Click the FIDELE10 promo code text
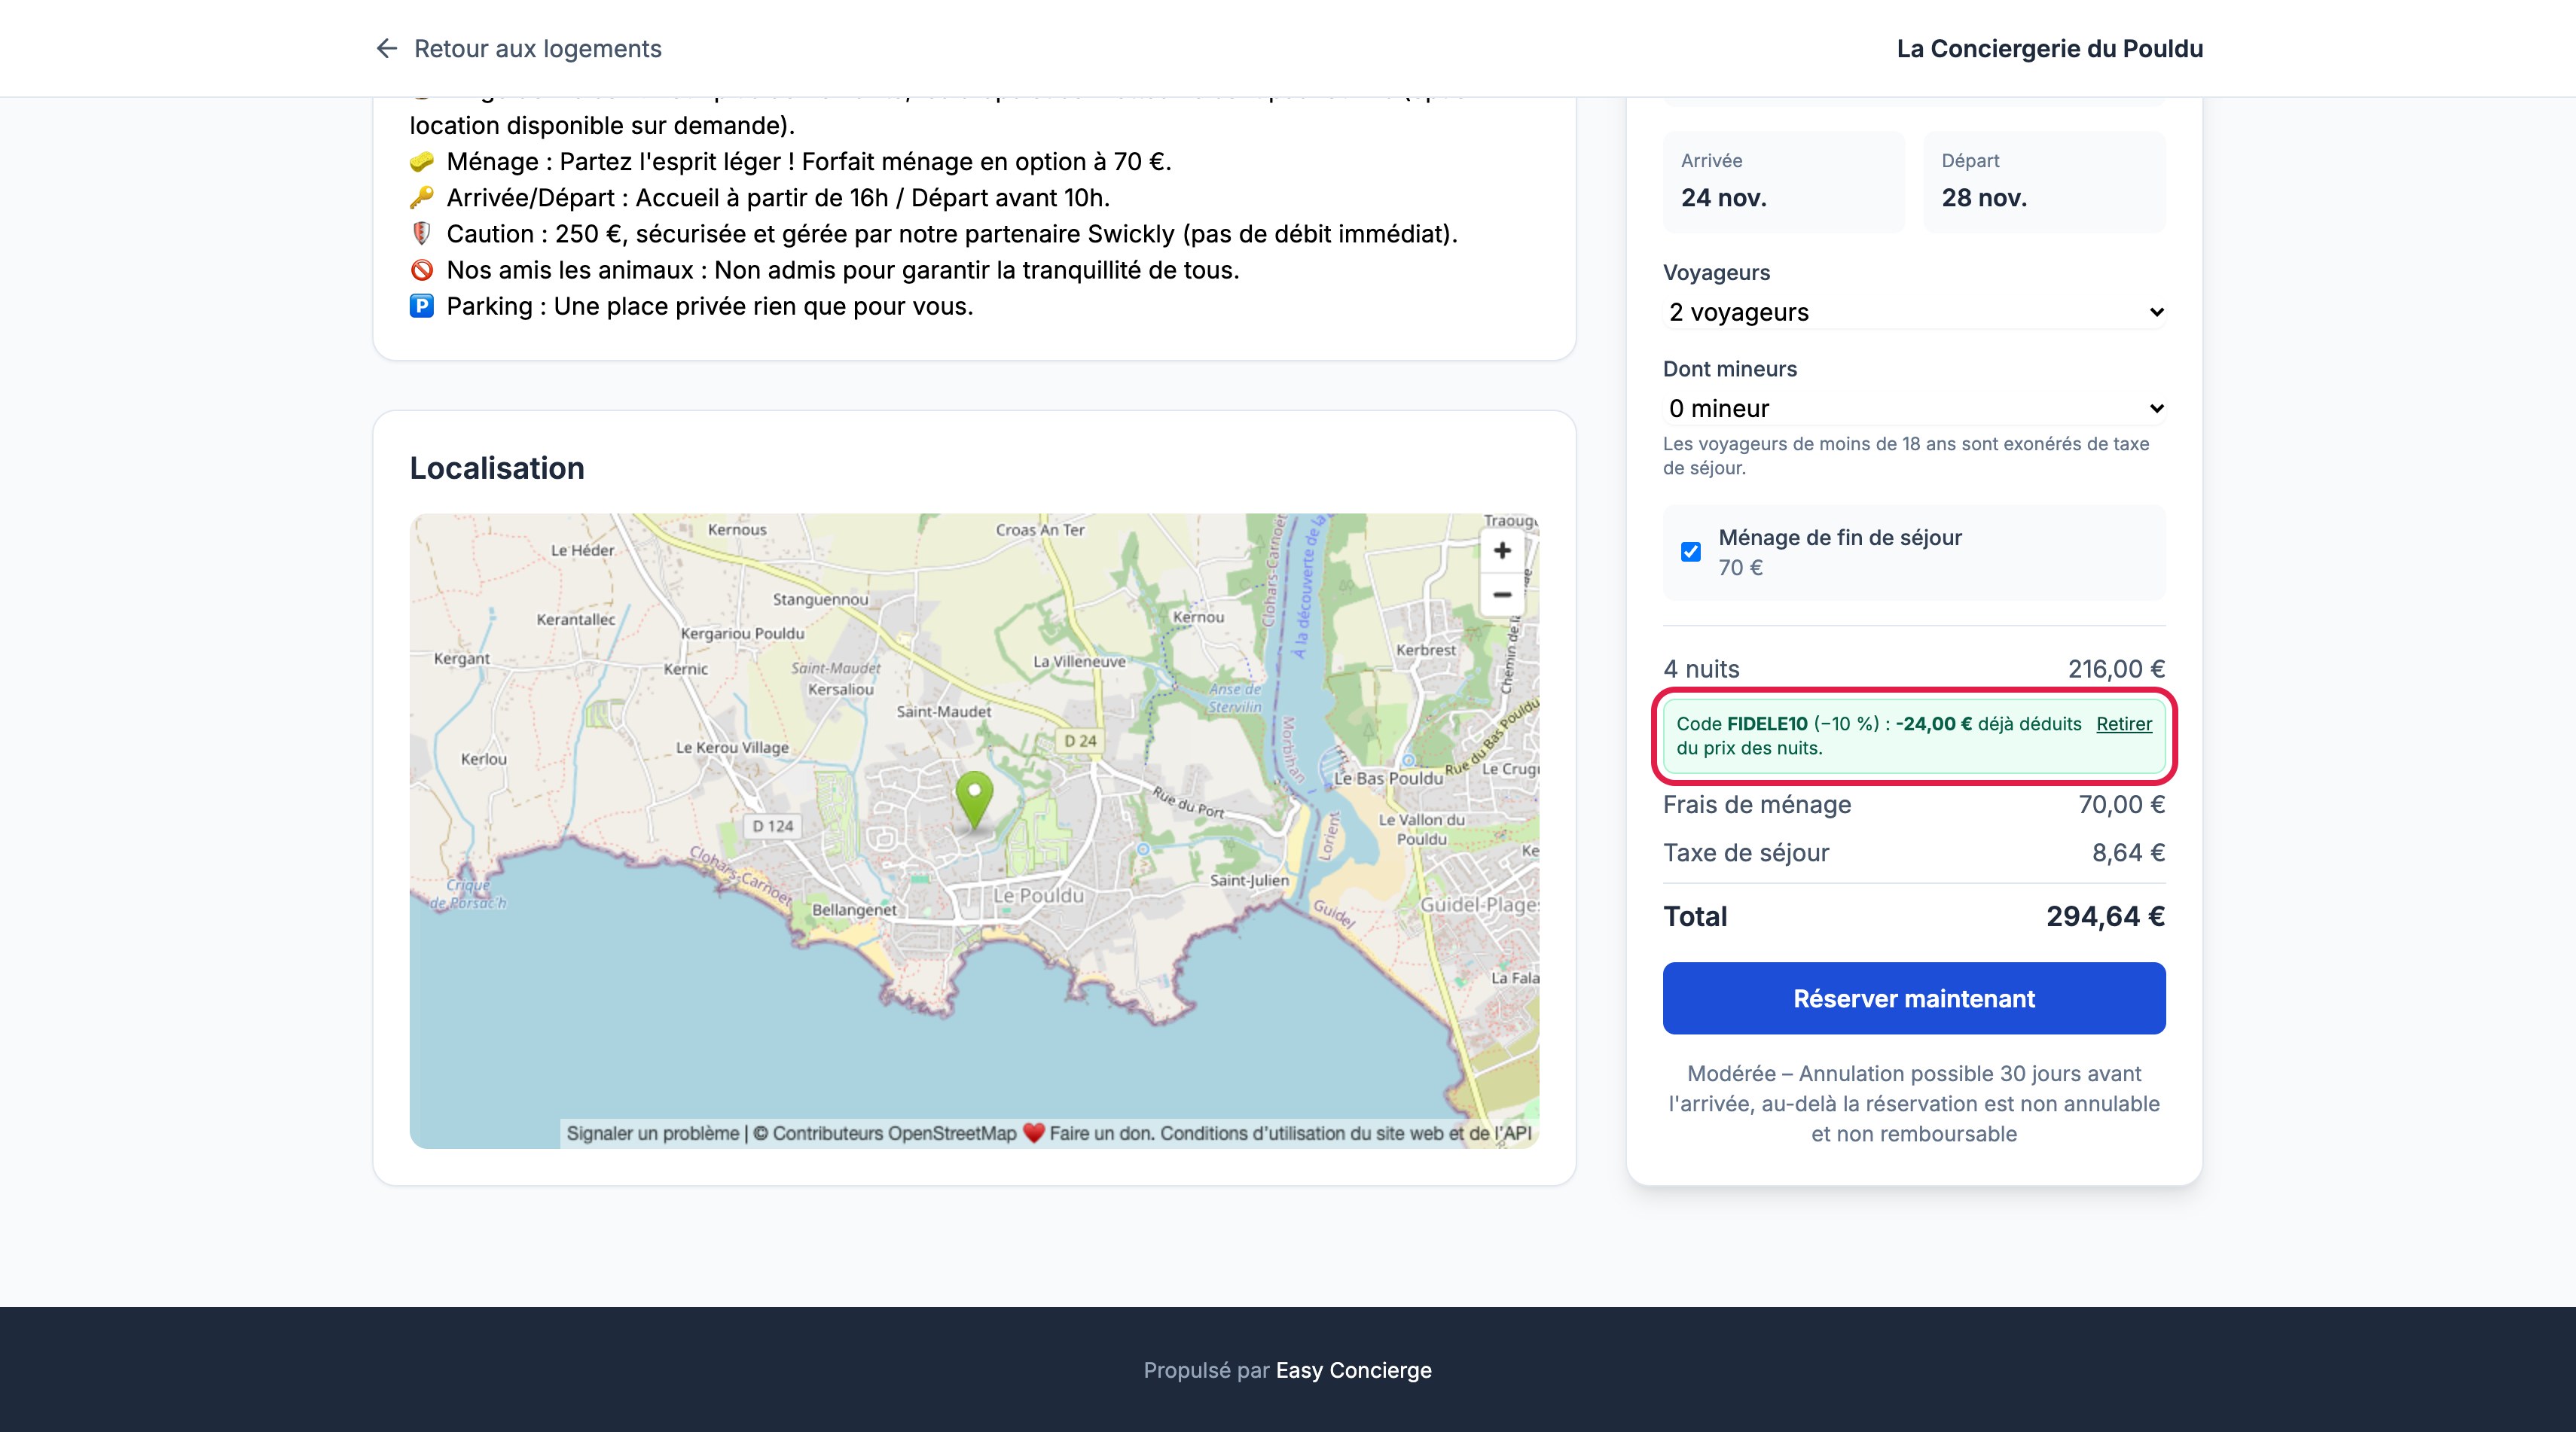This screenshot has width=2576, height=1432. [1767, 724]
